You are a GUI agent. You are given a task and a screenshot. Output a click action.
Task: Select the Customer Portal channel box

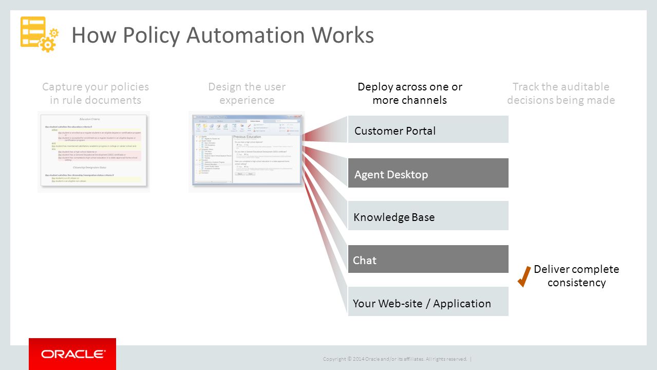(x=428, y=129)
